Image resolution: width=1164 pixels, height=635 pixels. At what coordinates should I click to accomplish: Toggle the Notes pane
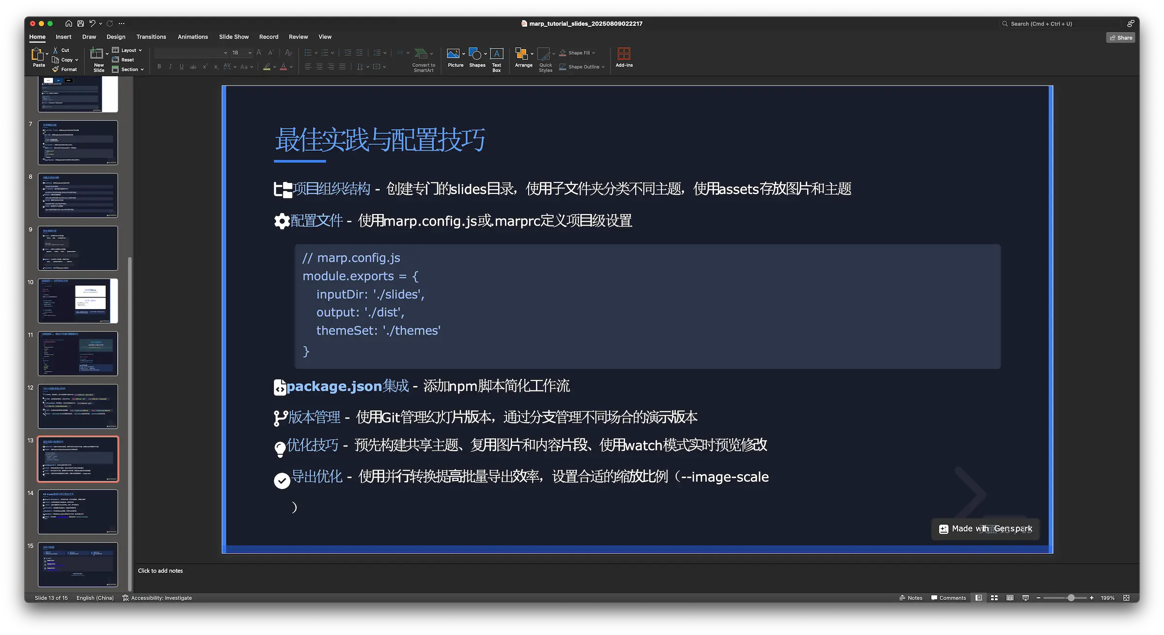point(911,598)
